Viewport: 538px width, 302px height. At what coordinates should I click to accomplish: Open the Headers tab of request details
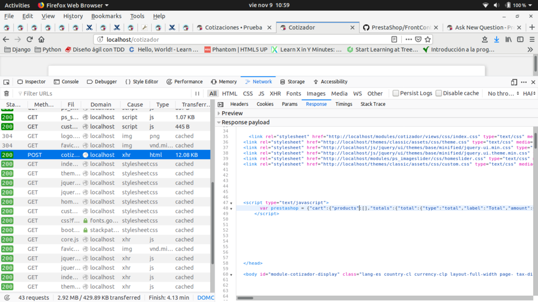pos(239,104)
